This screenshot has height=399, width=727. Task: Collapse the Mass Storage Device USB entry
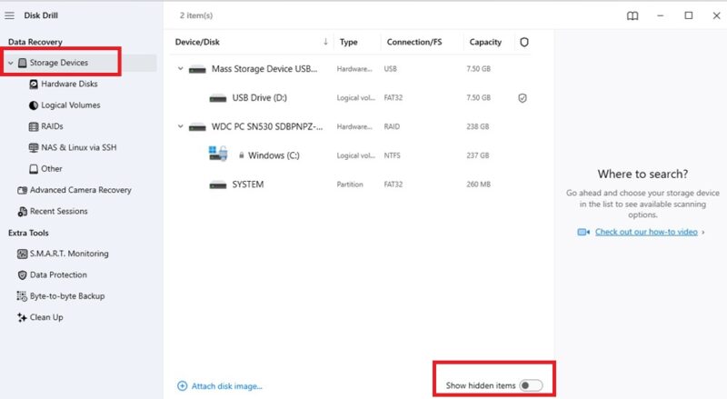pyautogui.click(x=180, y=69)
